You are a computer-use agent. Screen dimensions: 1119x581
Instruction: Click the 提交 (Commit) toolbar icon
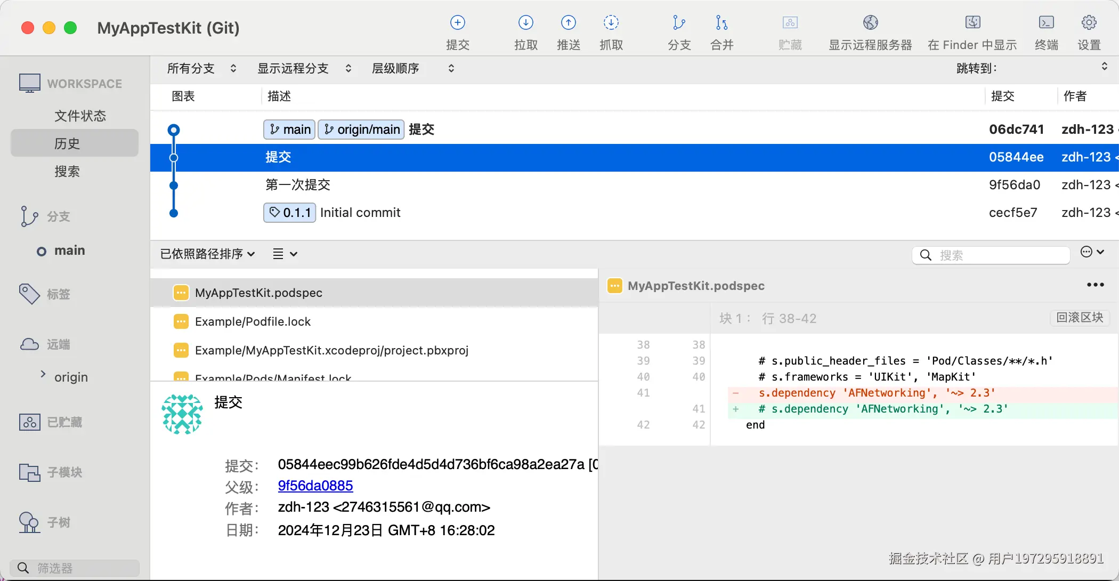coord(457,23)
